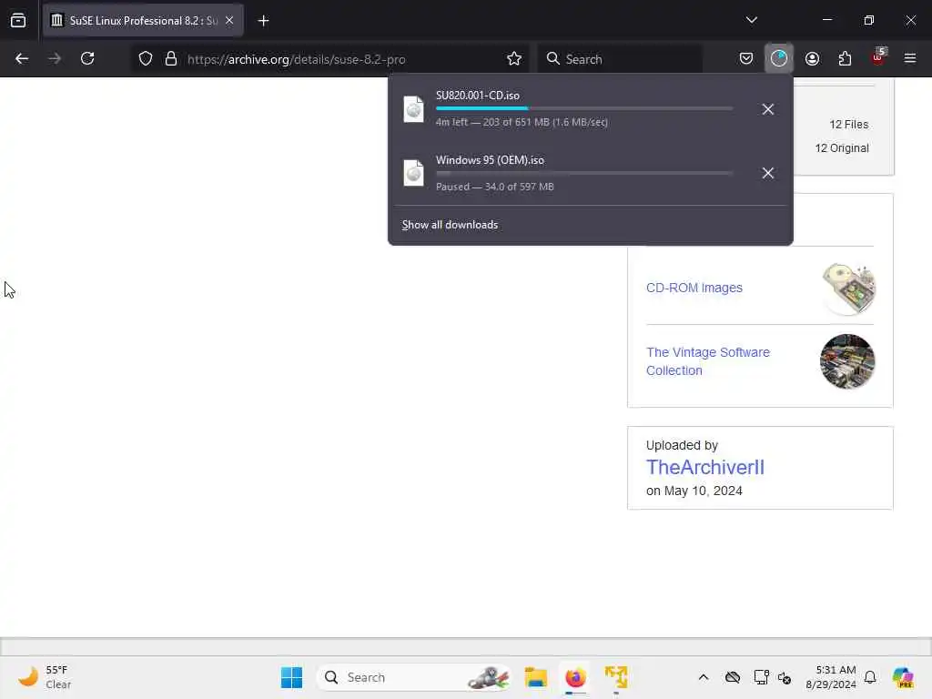Click the 12 Files text
The height and width of the screenshot is (699, 932).
pyautogui.click(x=849, y=124)
